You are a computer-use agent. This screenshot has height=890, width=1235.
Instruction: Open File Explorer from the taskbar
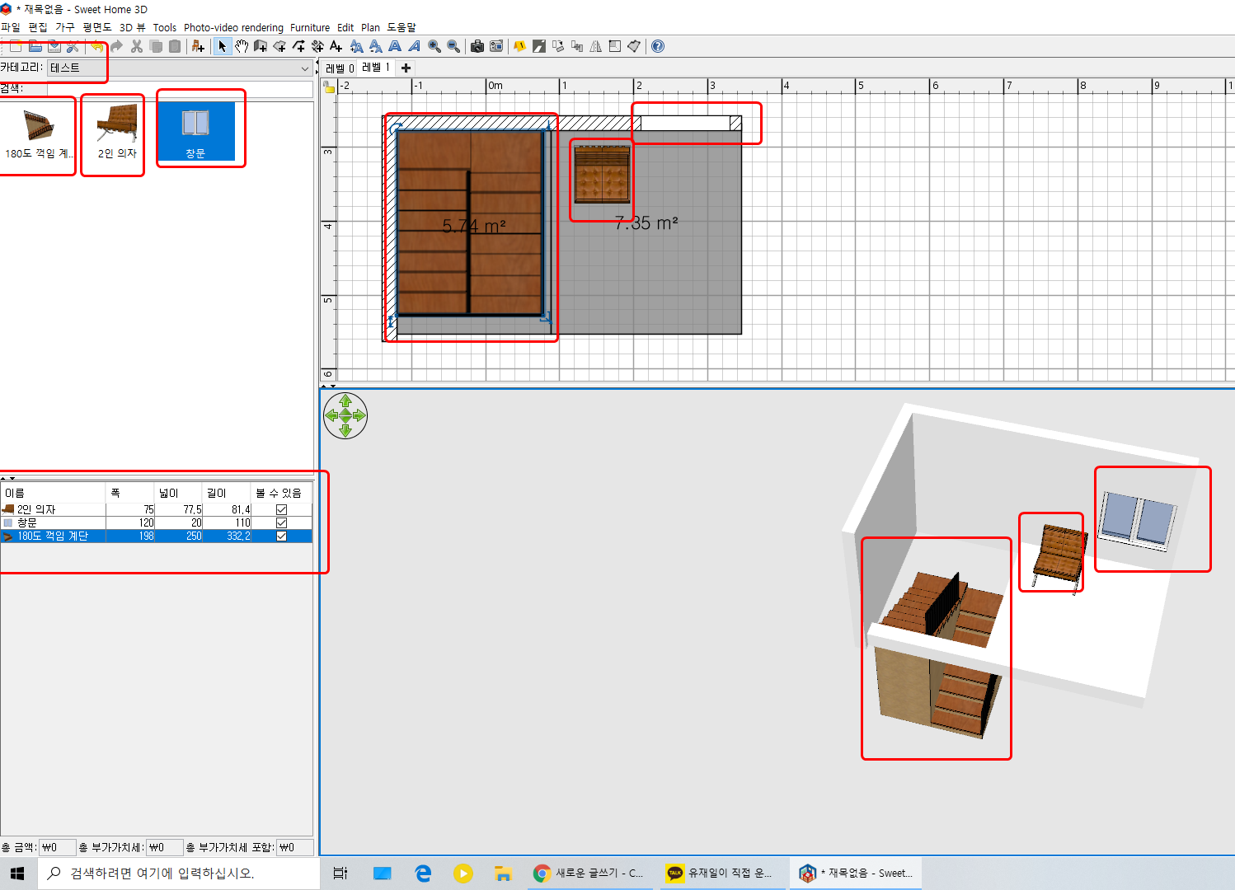[503, 874]
